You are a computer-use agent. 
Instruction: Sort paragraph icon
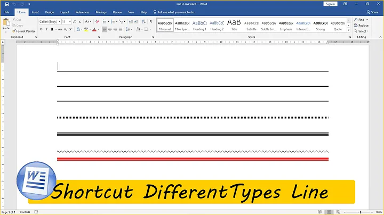(144, 21)
